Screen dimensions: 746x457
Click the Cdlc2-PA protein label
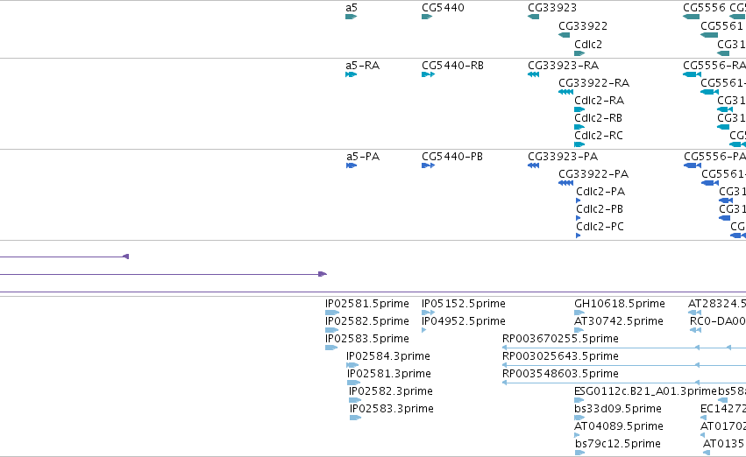pyautogui.click(x=600, y=192)
